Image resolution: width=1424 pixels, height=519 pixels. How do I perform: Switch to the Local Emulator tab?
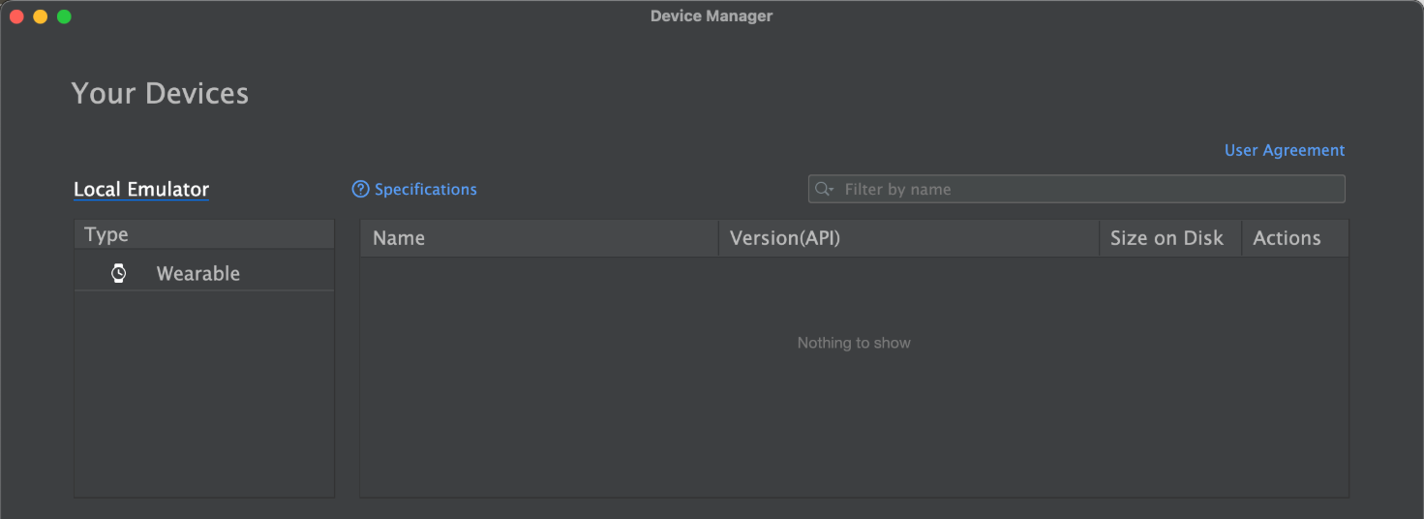tap(141, 190)
